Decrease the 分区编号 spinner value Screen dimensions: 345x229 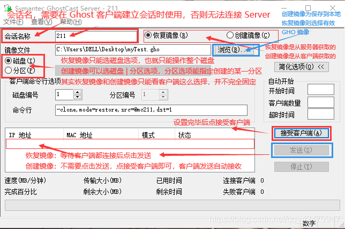[x=163, y=97]
